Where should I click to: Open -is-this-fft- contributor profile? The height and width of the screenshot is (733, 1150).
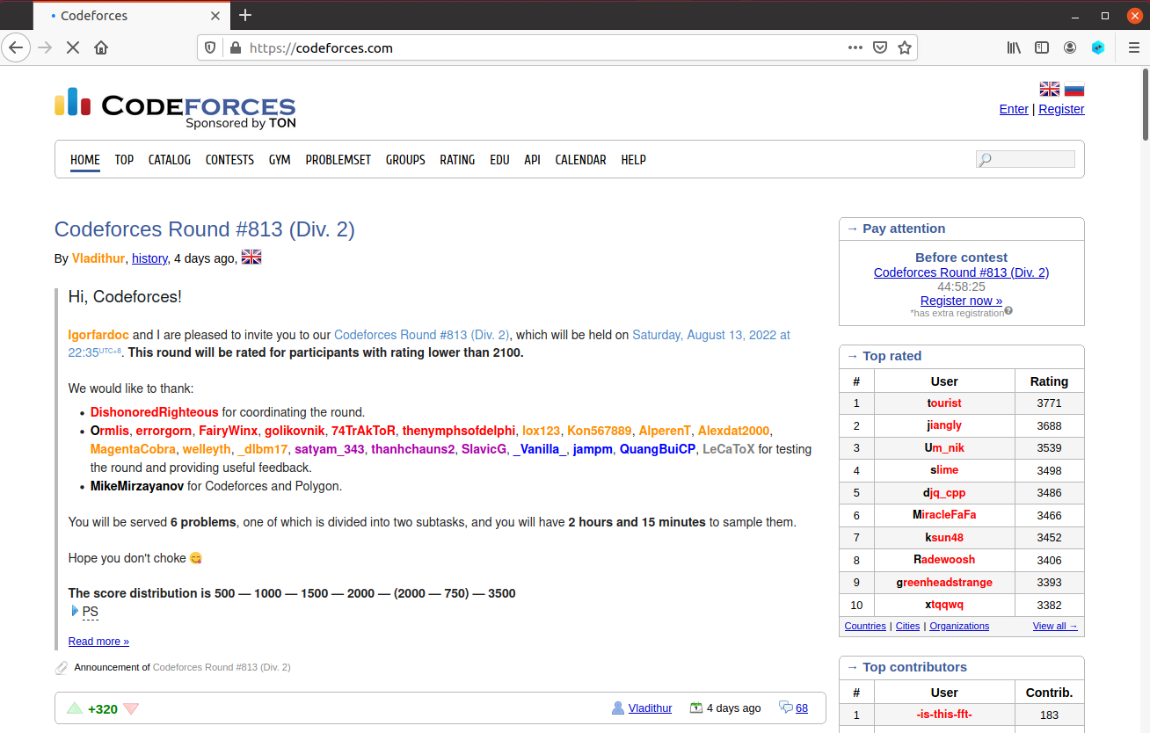tap(944, 715)
